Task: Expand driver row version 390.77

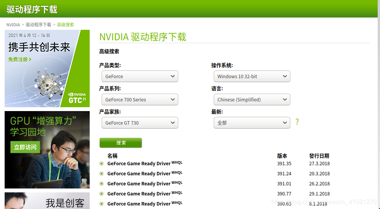Action: point(102,194)
